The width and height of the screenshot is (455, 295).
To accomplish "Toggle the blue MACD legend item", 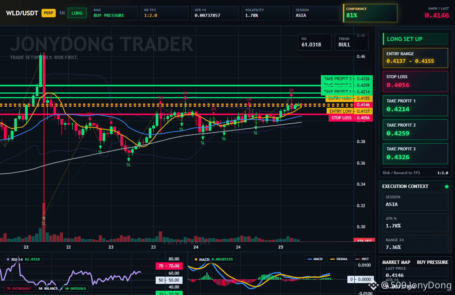I will [x=315, y=259].
